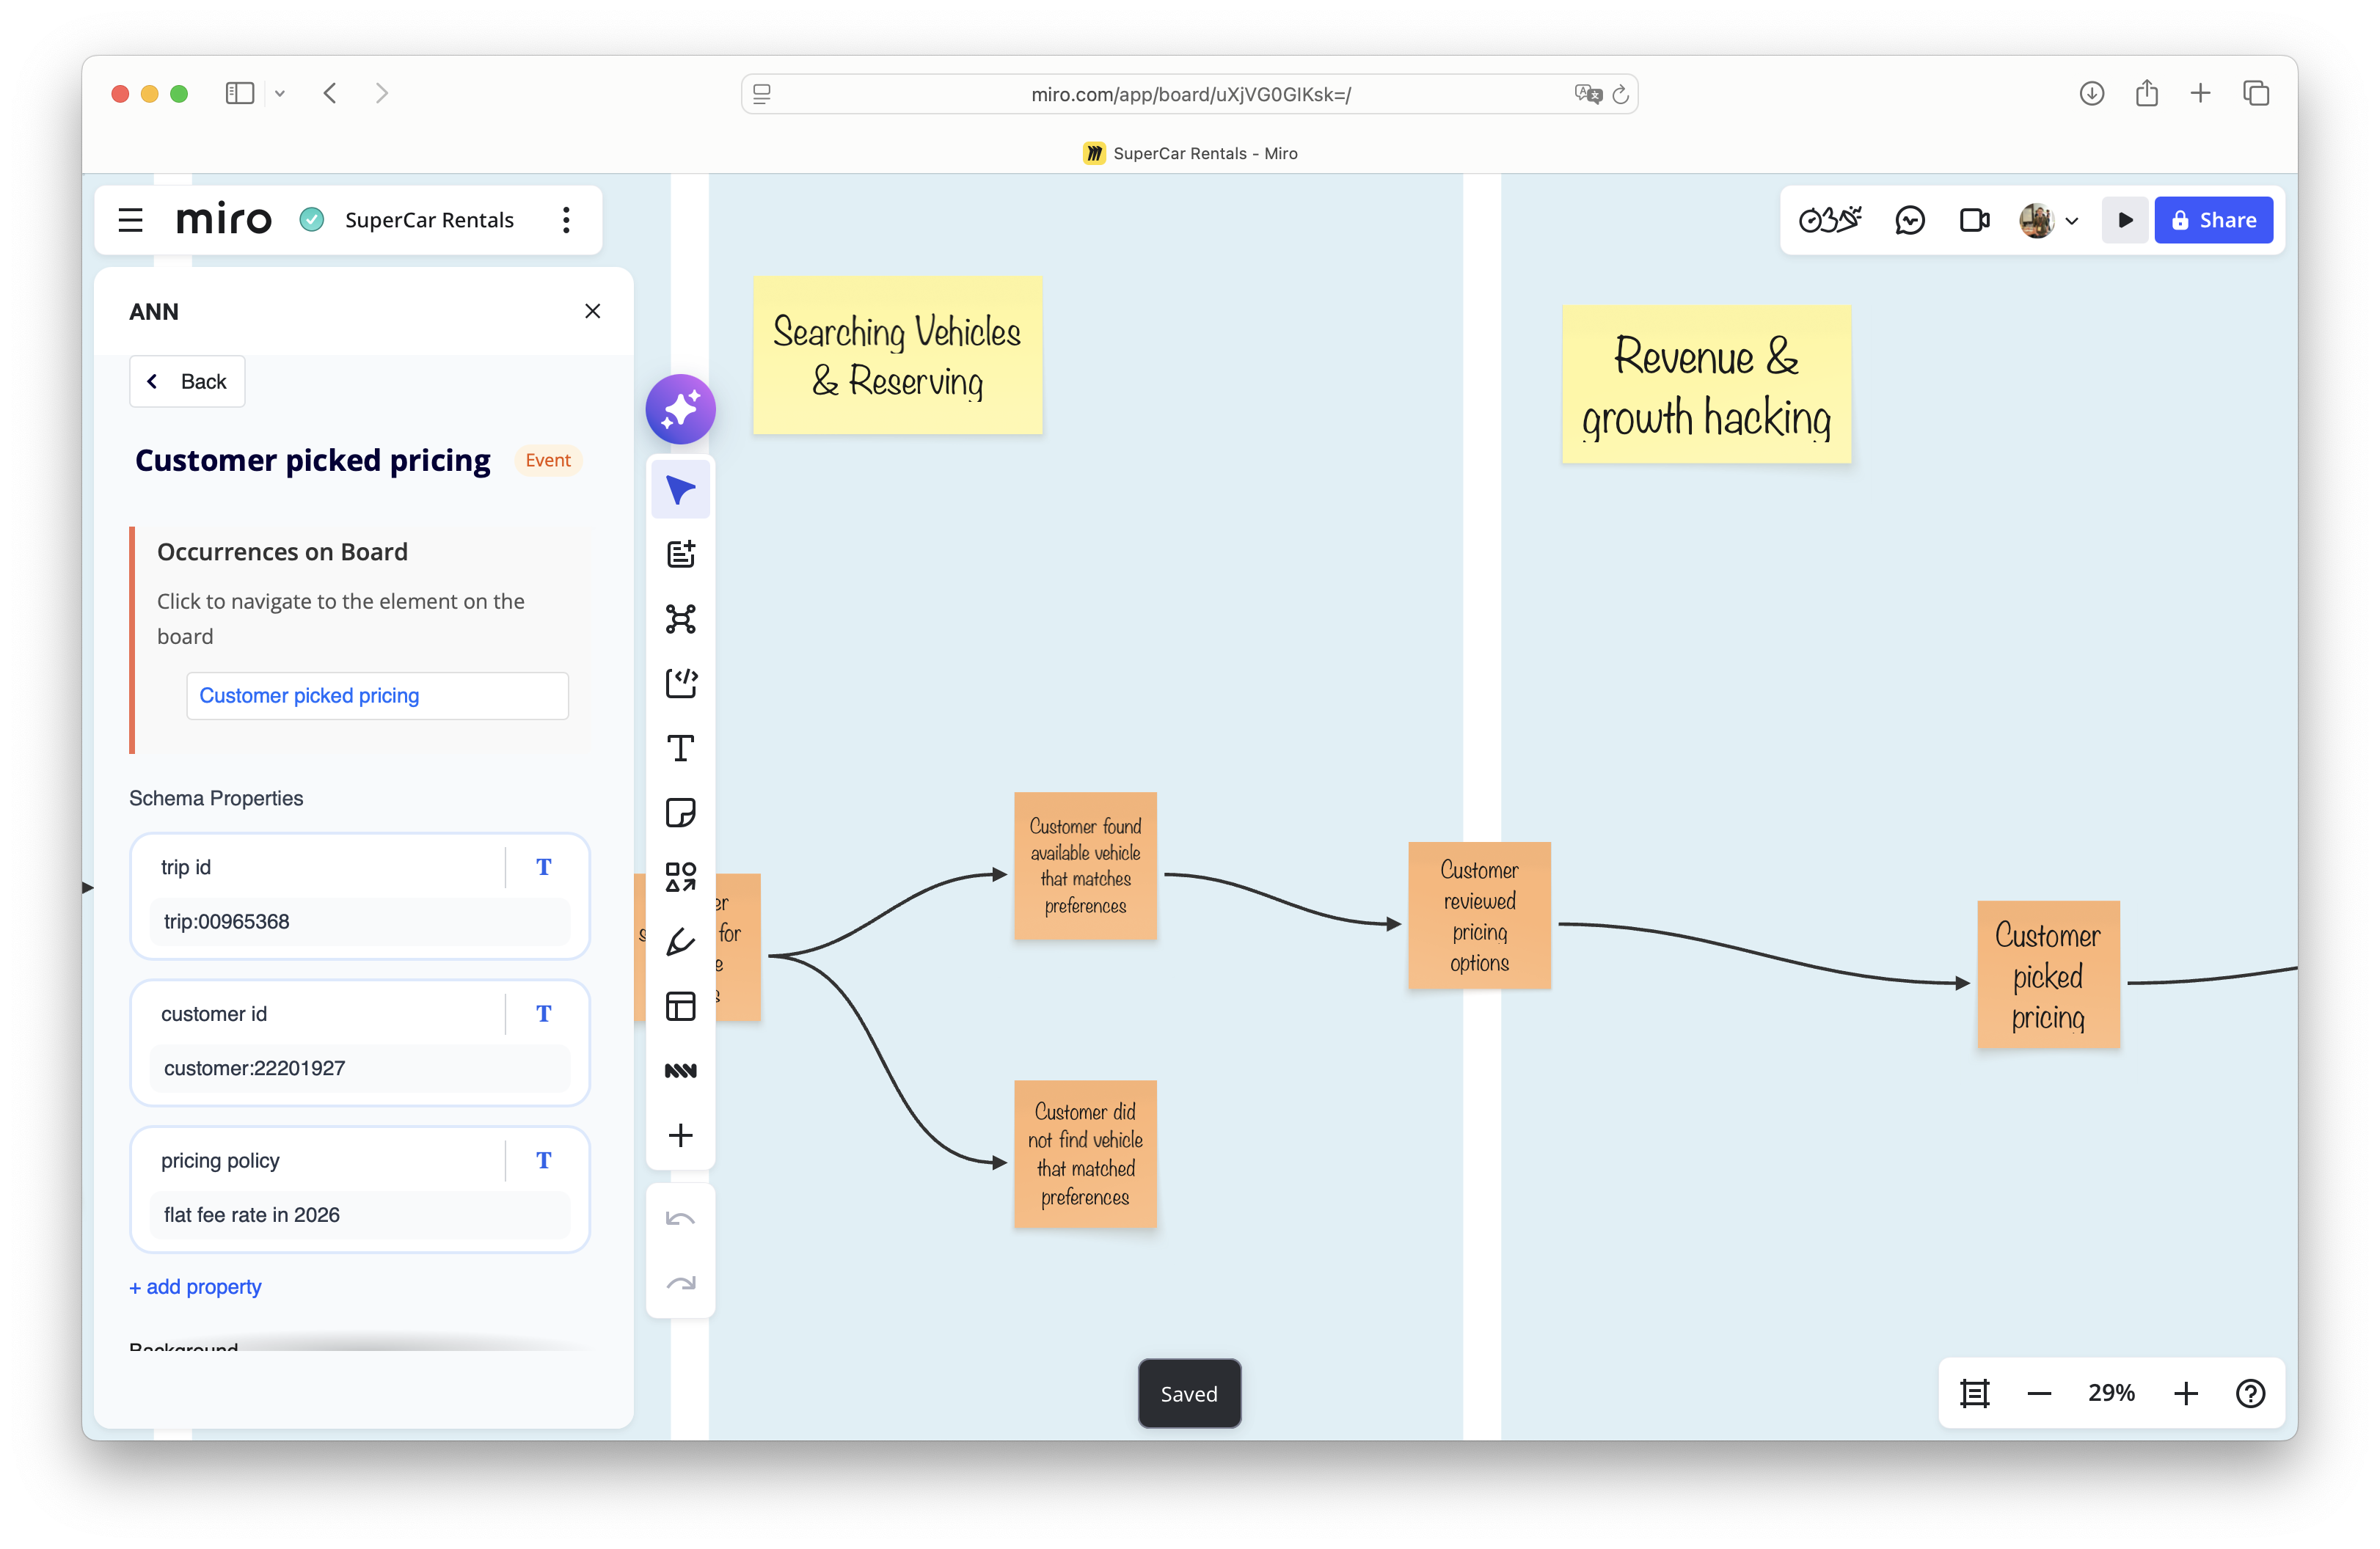Viewport: 2380px width, 1549px height.
Task: Start a video call
Action: coord(1974,220)
